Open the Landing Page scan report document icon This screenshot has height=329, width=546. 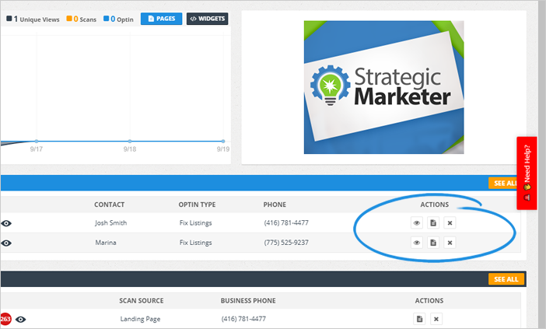tap(419, 319)
